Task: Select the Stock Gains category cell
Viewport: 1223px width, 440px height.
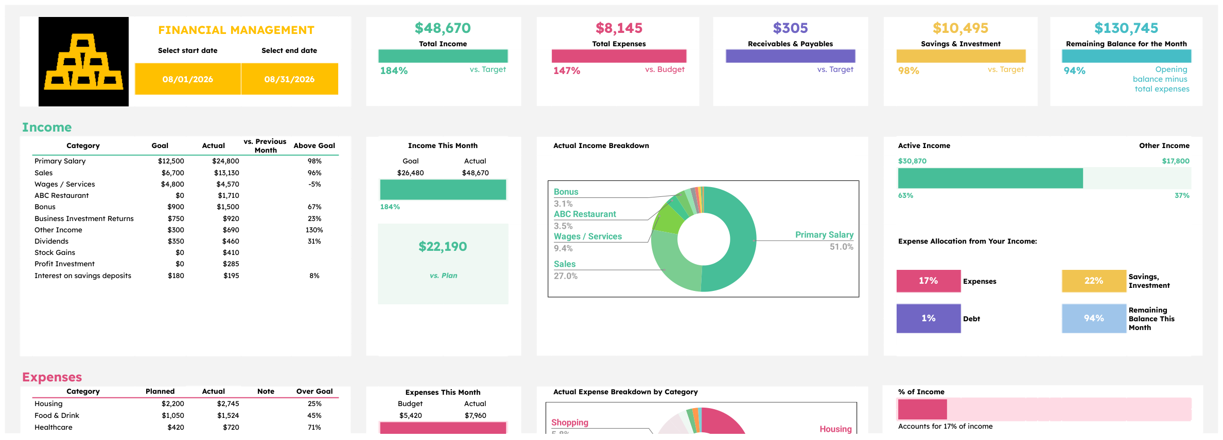Action: click(55, 253)
